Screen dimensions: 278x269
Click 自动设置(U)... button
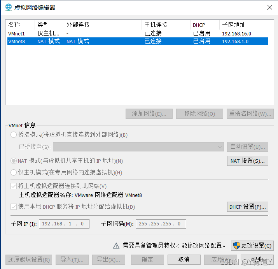tap(248, 147)
